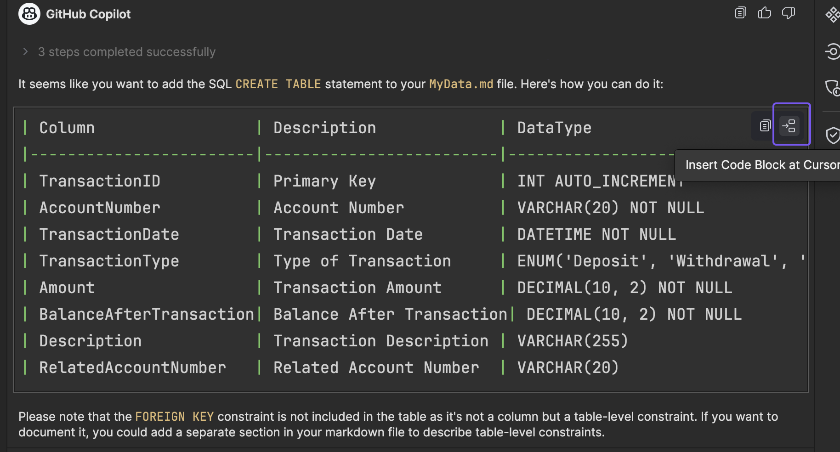This screenshot has width=840, height=452.
Task: Click the Transaction Description text
Action: 381,341
